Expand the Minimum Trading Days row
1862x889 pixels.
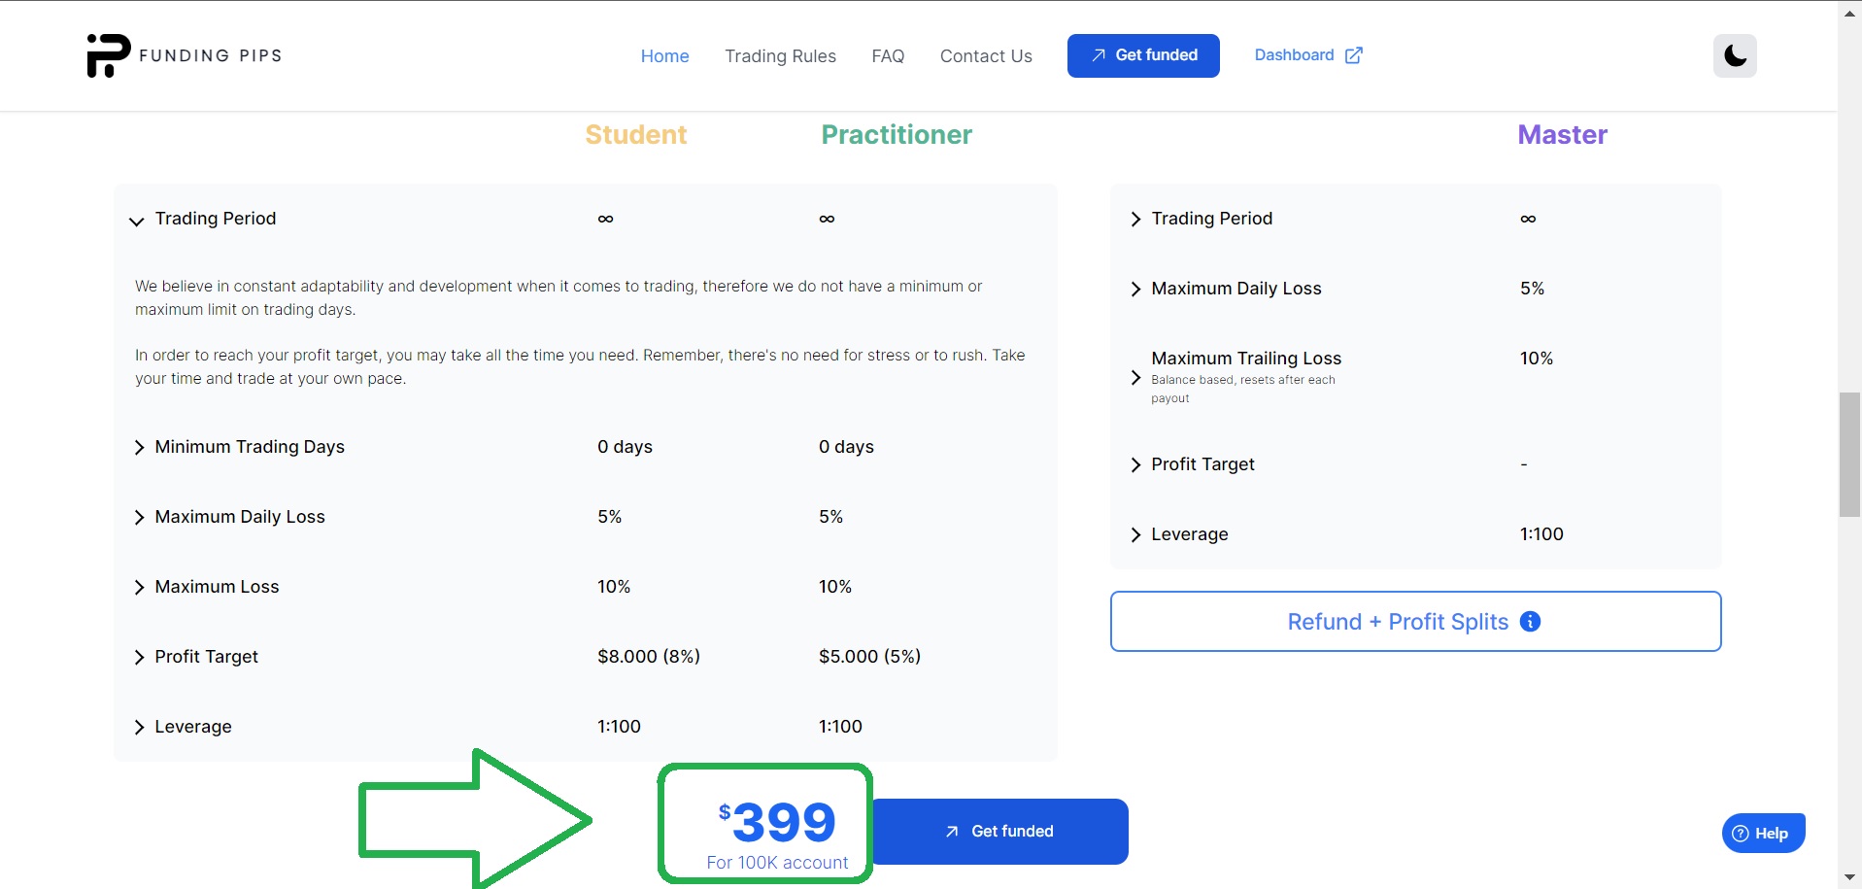139,447
